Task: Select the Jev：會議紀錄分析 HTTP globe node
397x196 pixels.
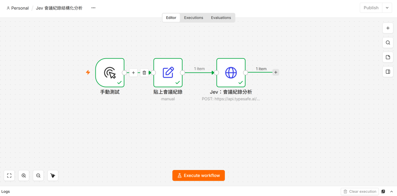Action: (231, 73)
